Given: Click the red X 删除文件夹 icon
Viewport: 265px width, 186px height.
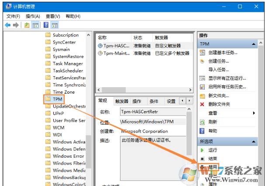Looking at the screenshot, I should coord(202,105).
